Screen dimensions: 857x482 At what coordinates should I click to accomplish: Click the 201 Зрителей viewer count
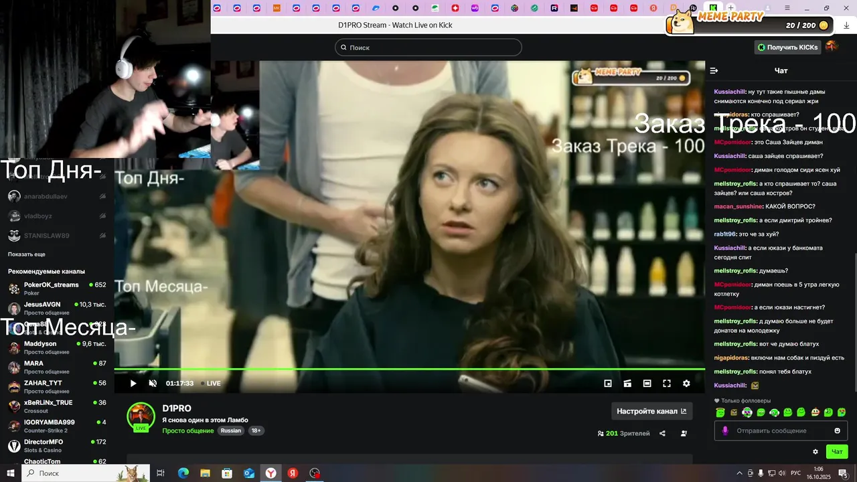[x=623, y=433]
